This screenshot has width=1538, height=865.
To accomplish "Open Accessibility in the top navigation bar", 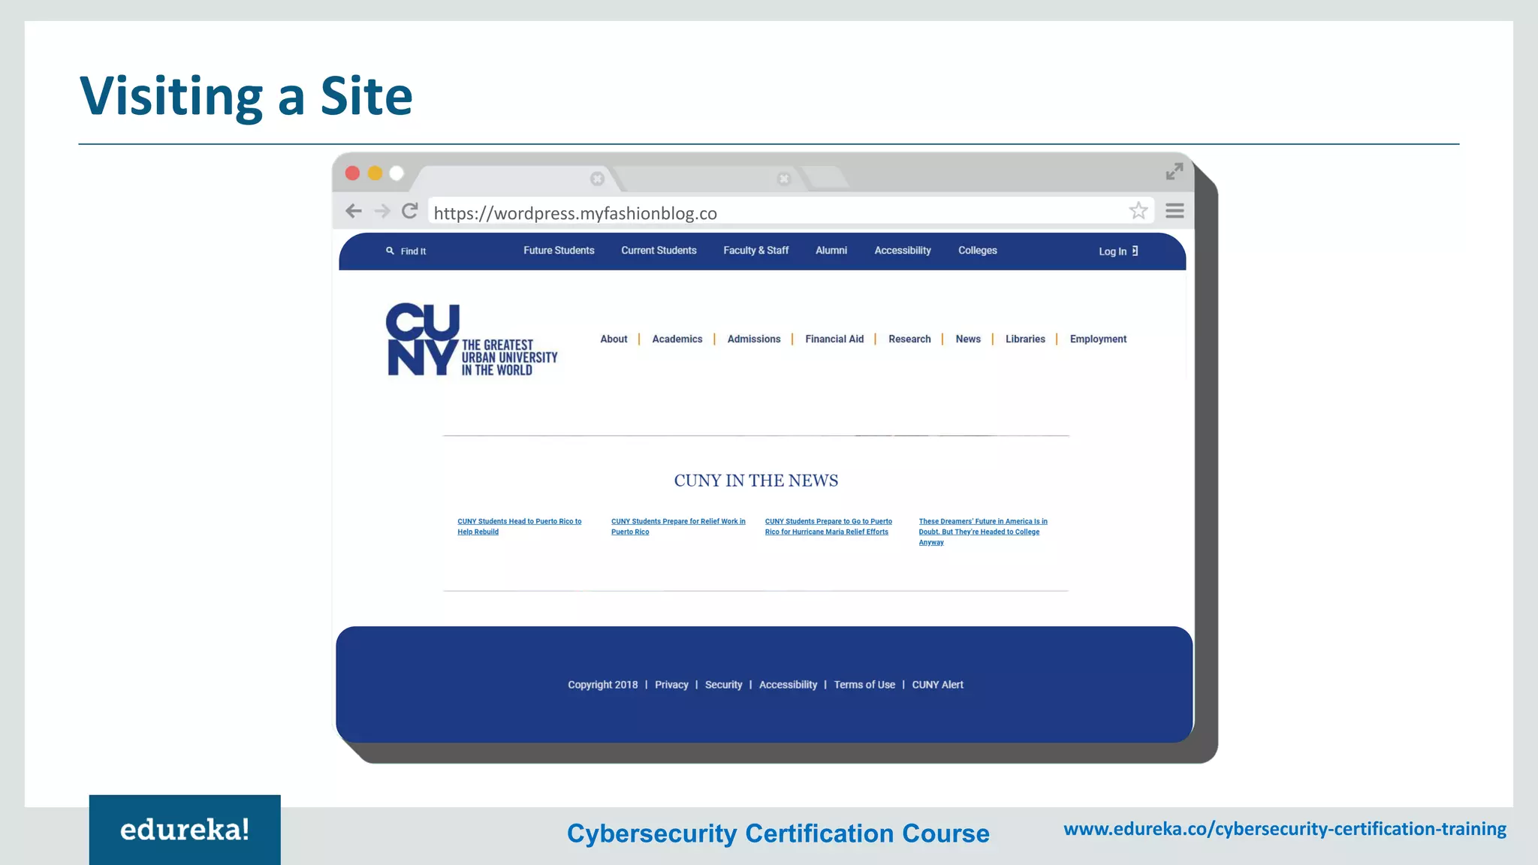I will pyautogui.click(x=903, y=251).
